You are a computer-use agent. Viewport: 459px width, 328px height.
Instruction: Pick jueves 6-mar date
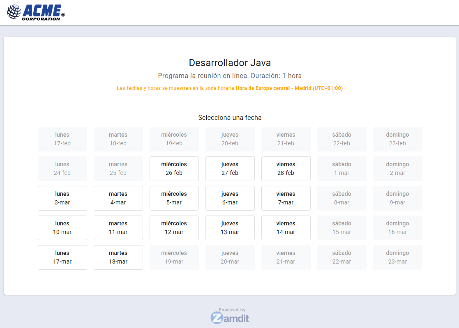click(x=230, y=198)
